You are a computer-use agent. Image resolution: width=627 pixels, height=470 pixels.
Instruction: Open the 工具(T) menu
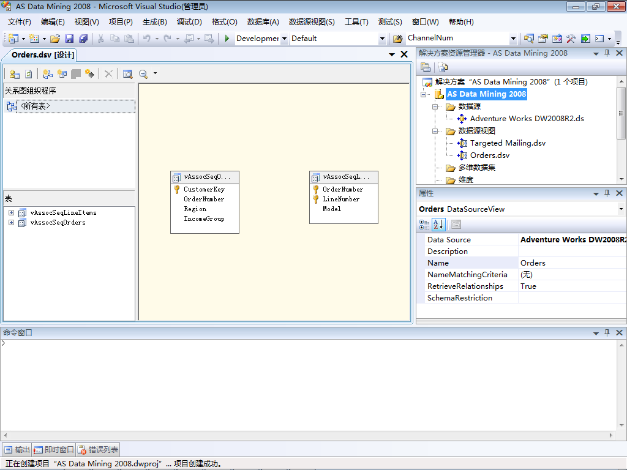356,22
